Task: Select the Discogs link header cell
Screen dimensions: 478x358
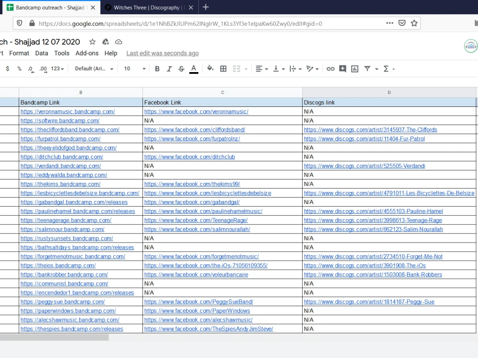Action: [x=389, y=102]
